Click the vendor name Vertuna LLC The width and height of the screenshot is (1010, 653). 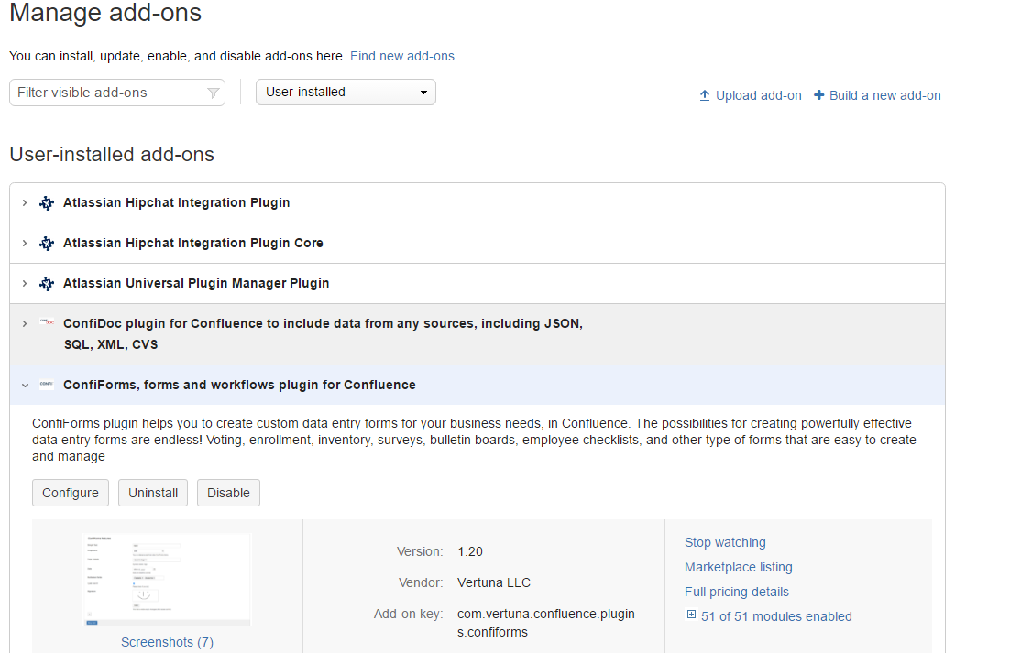[x=494, y=582]
